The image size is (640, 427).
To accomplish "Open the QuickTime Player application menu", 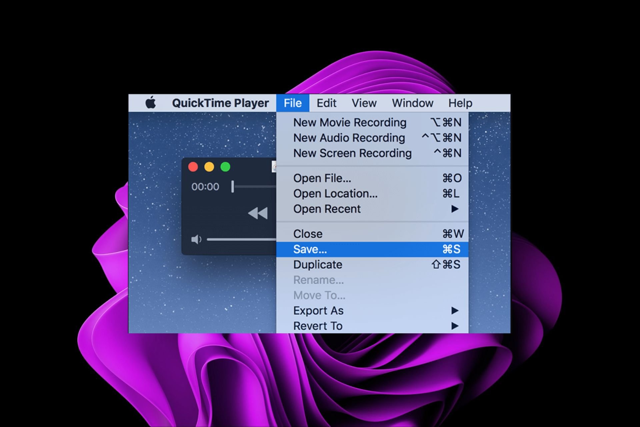I will (220, 103).
